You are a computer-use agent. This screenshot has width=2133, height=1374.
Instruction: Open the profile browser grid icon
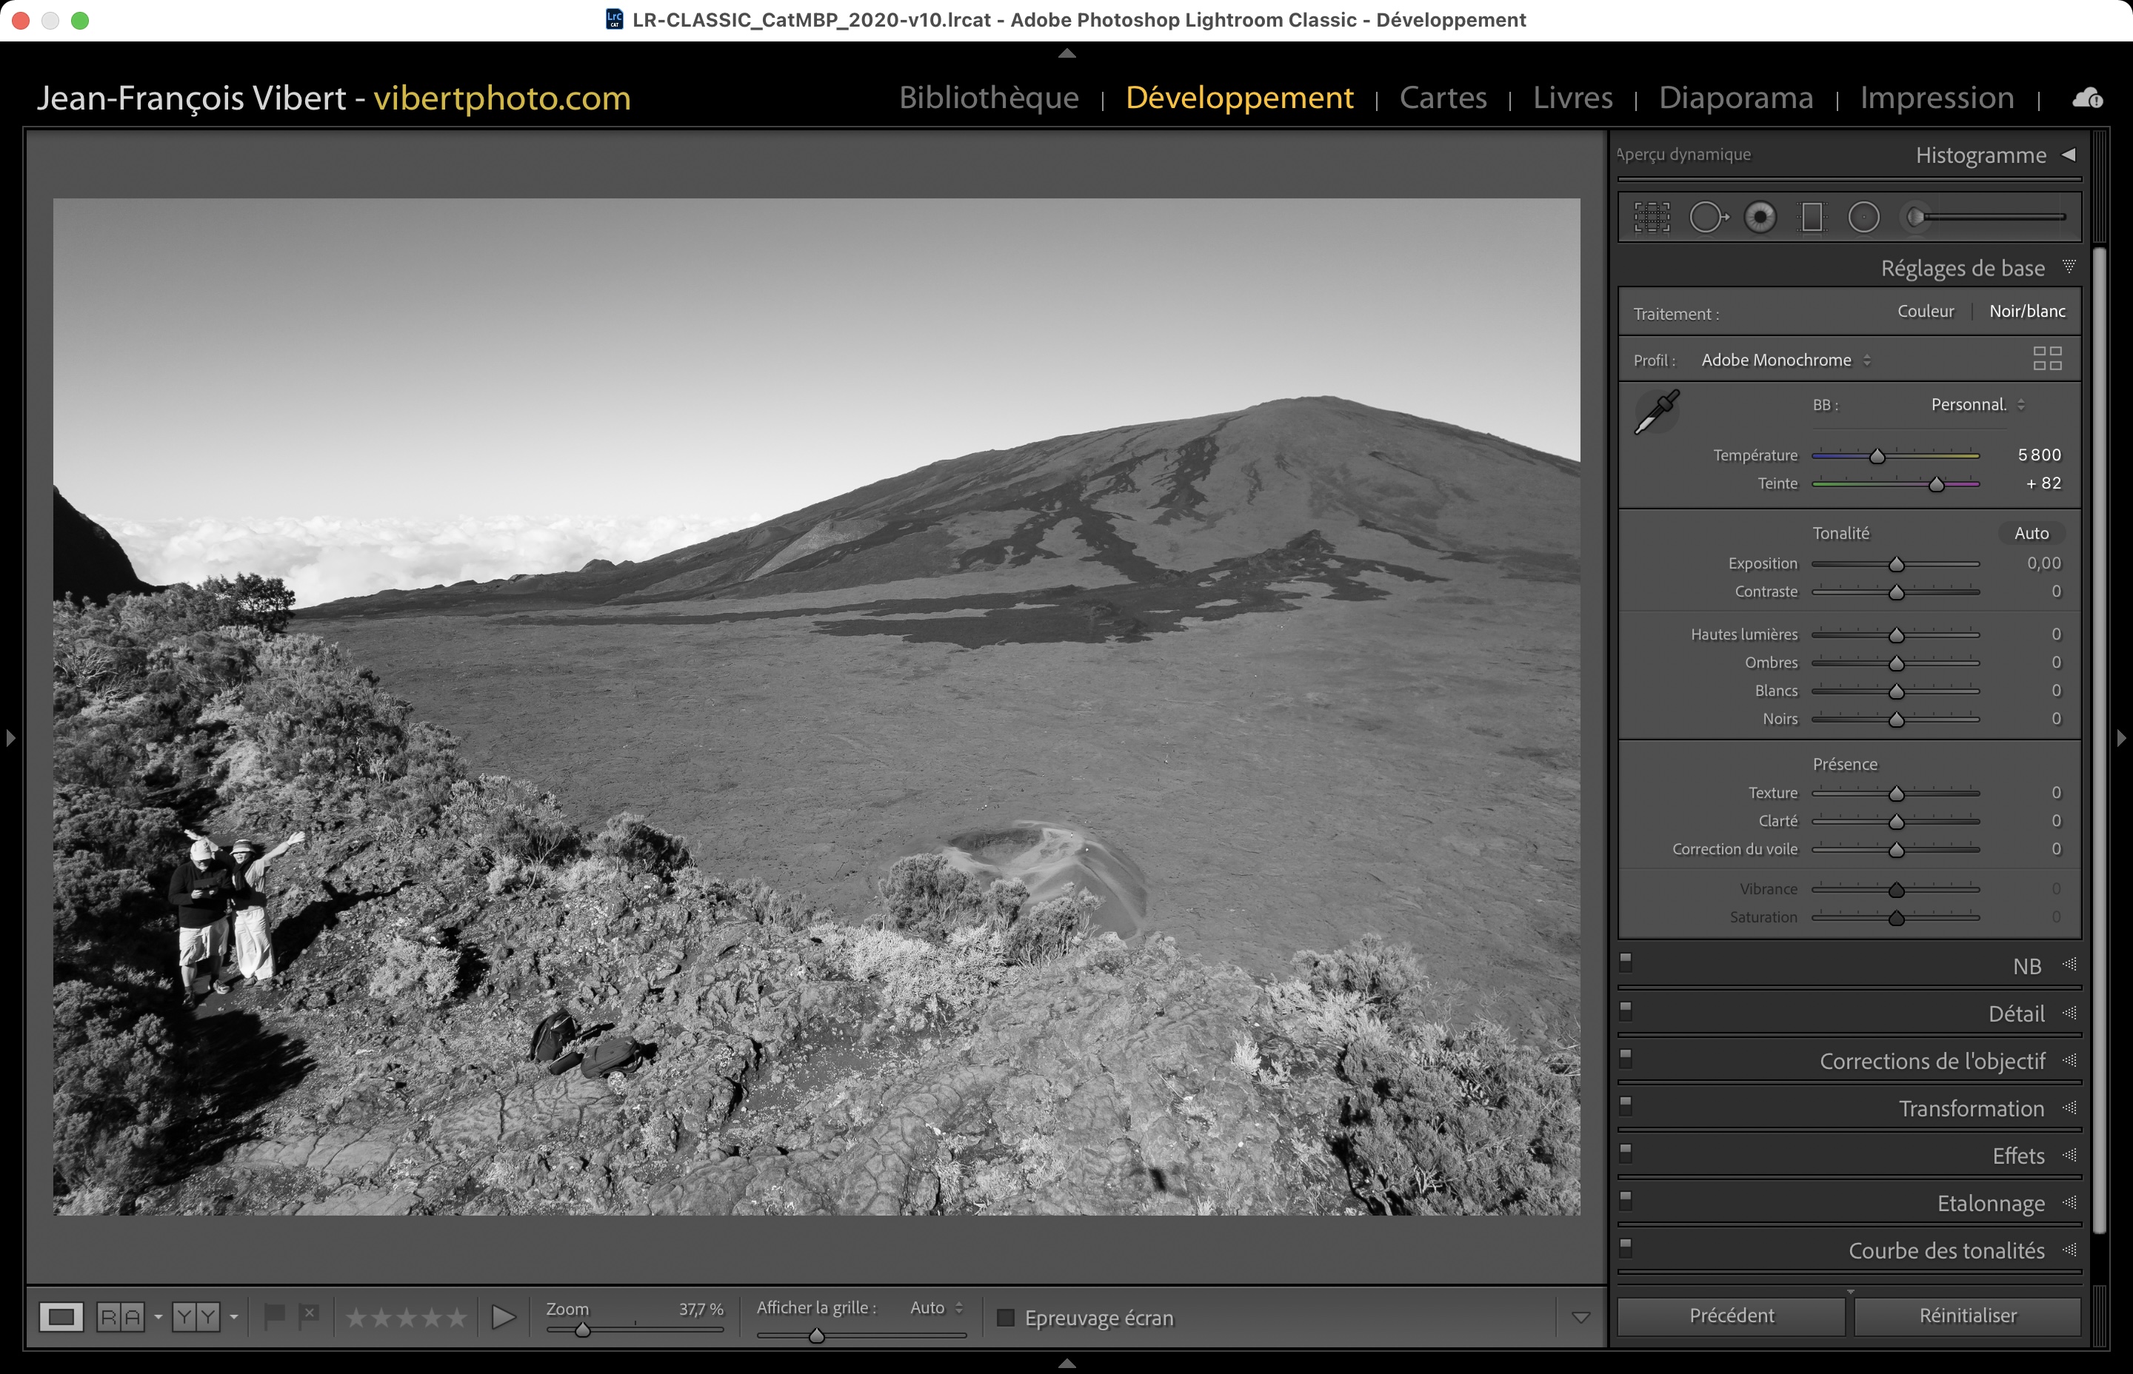click(2046, 358)
